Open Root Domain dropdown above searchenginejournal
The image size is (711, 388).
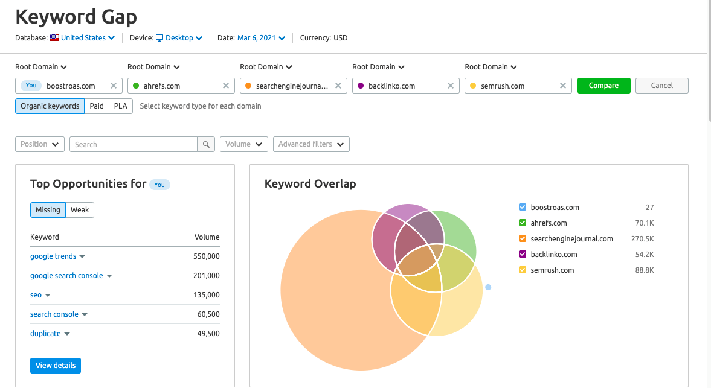tap(266, 67)
